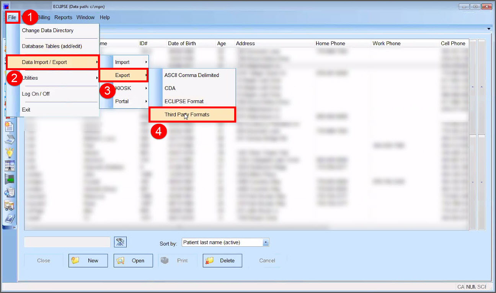Click the Open button
This screenshot has width=496, height=293.
click(133, 260)
